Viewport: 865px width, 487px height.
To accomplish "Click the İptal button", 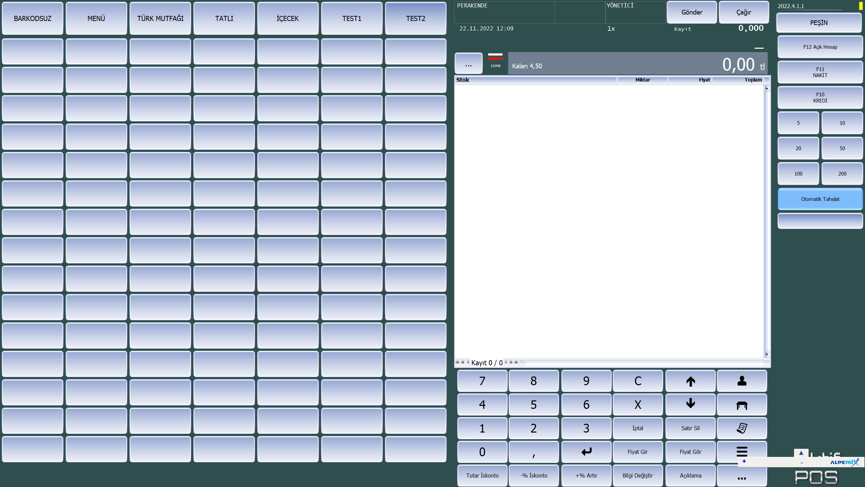I will (x=638, y=428).
